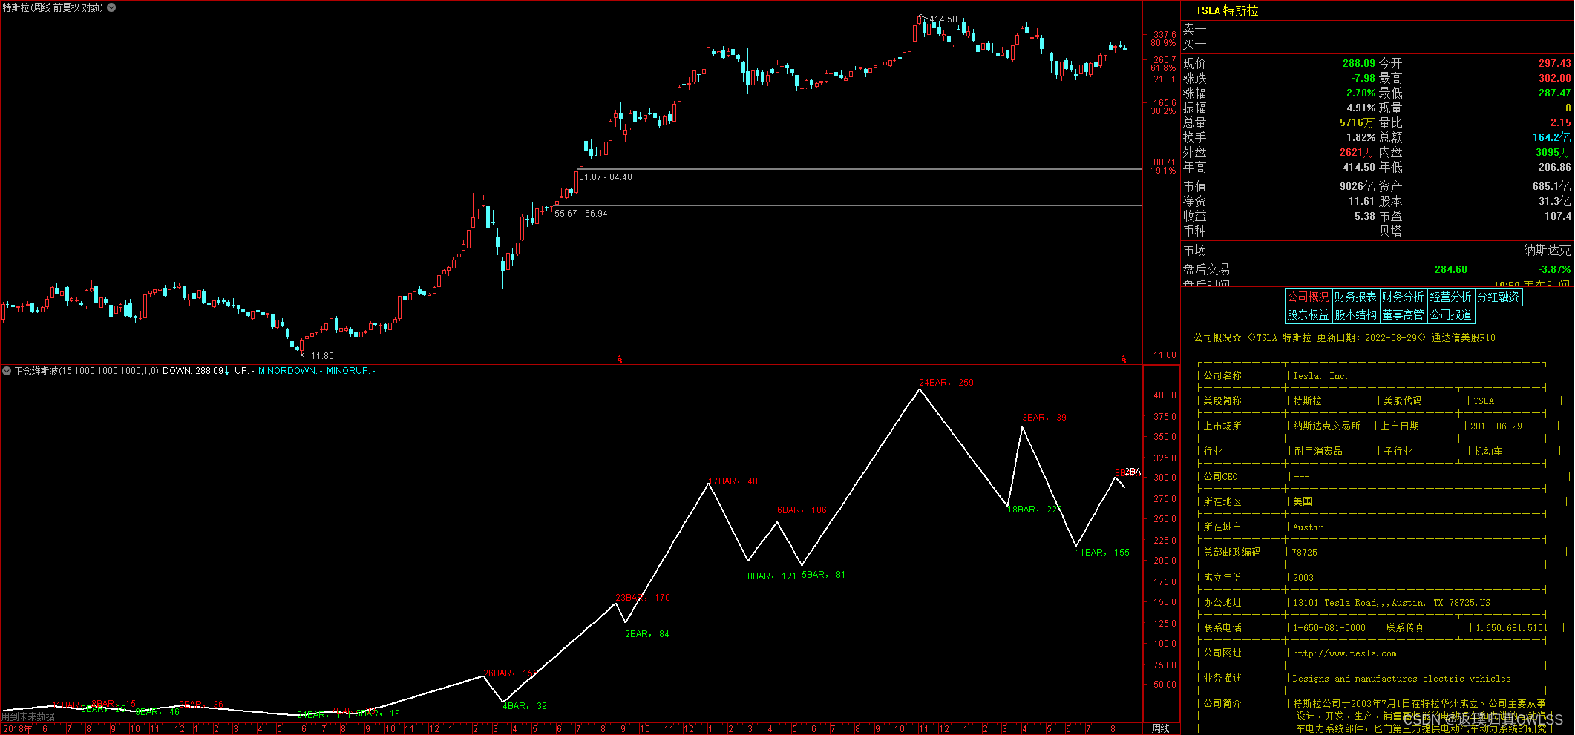Viewport: 1575px width, 735px height.
Task: Click the 最低 value 287.47
Action: (x=1554, y=93)
